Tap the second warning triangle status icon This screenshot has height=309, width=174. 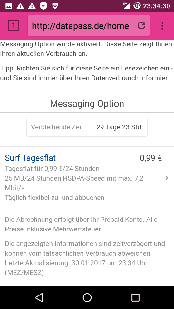pos(32,6)
